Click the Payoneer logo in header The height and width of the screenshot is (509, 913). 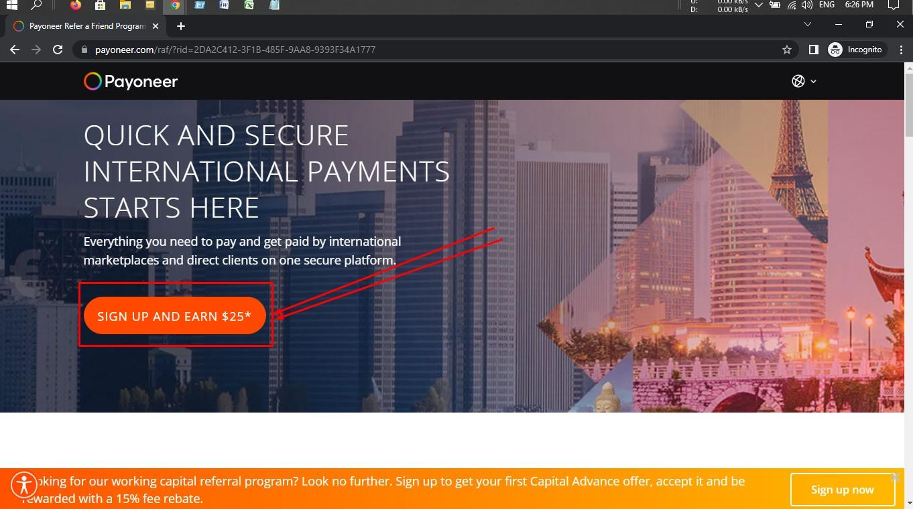click(x=131, y=81)
